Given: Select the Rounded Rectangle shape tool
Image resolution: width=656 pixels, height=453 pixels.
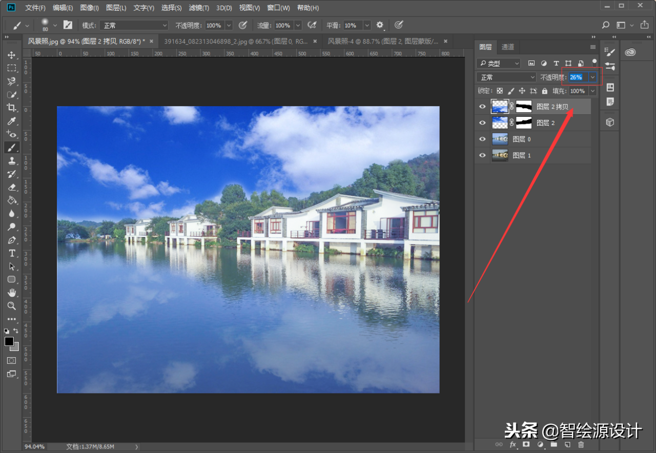Looking at the screenshot, I should pos(11,280).
